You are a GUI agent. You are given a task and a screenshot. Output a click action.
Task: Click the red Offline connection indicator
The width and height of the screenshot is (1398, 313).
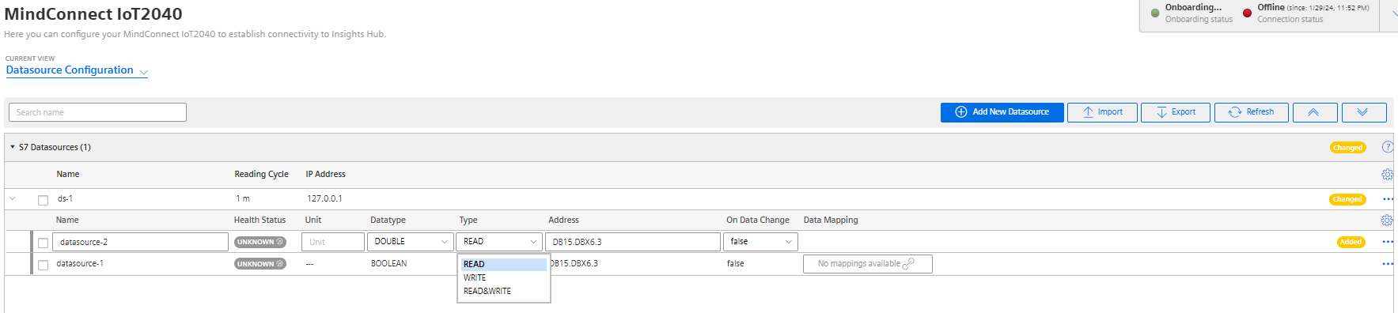click(1248, 13)
